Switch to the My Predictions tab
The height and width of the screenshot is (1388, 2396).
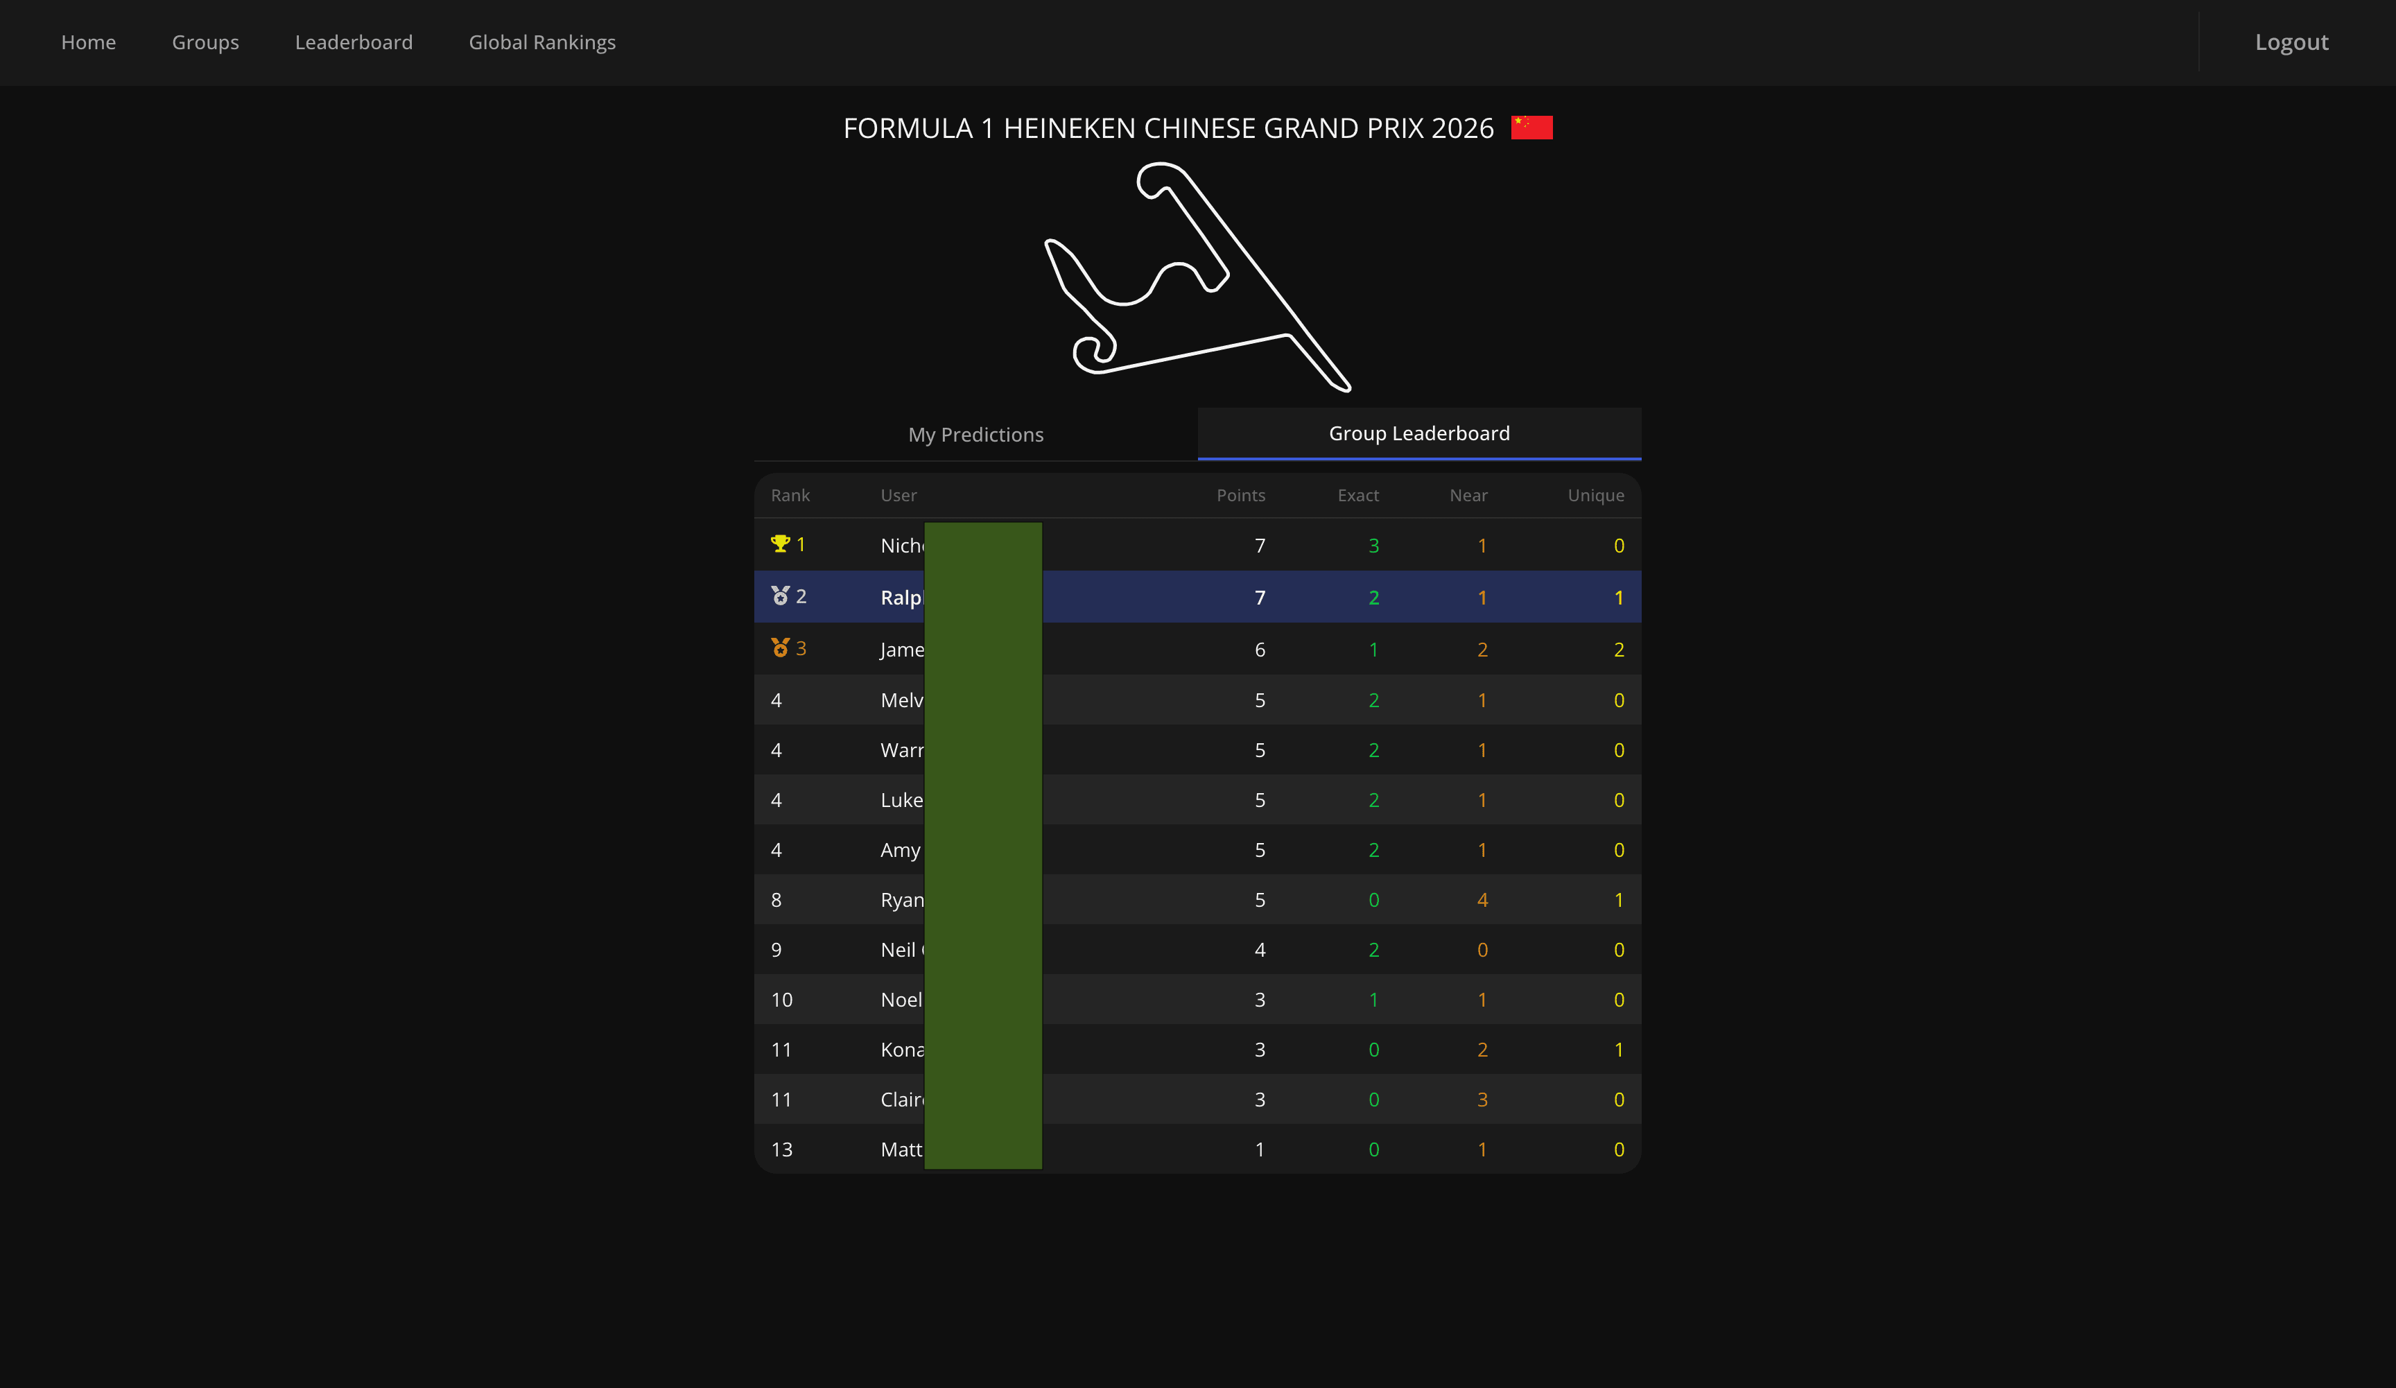[975, 435]
